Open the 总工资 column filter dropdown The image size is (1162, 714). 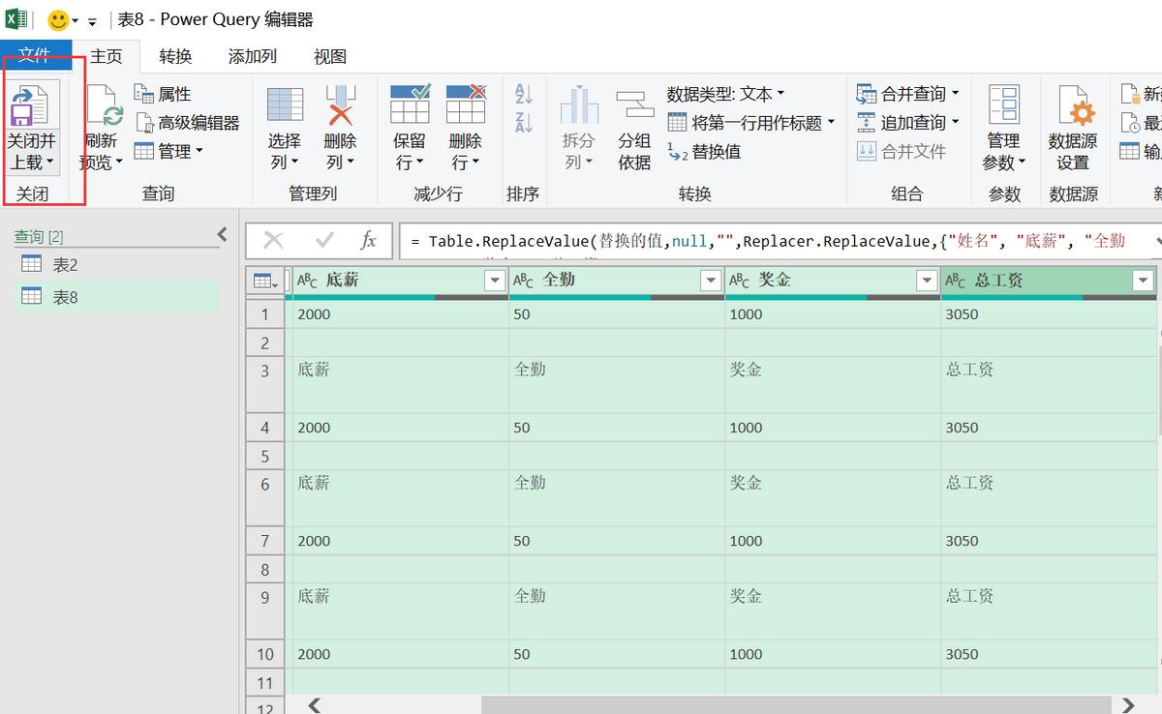click(1142, 280)
